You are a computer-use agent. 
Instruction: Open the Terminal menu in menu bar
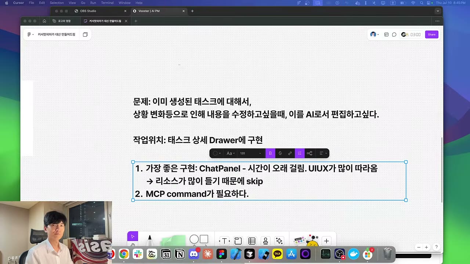pyautogui.click(x=107, y=3)
